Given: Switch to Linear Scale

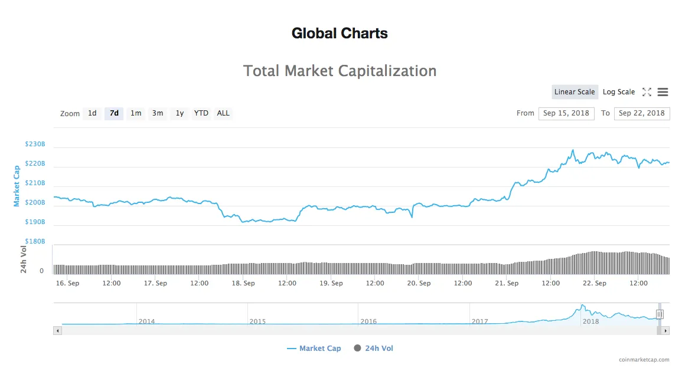Looking at the screenshot, I should 575,92.
